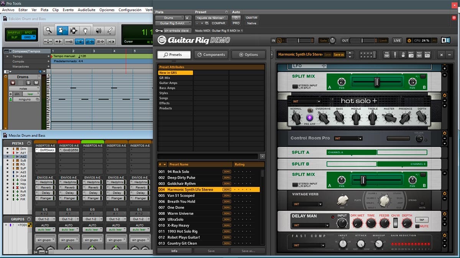This screenshot has height=258, width=460.
Task: Select the Selector waveform tool
Action: [x=73, y=31]
